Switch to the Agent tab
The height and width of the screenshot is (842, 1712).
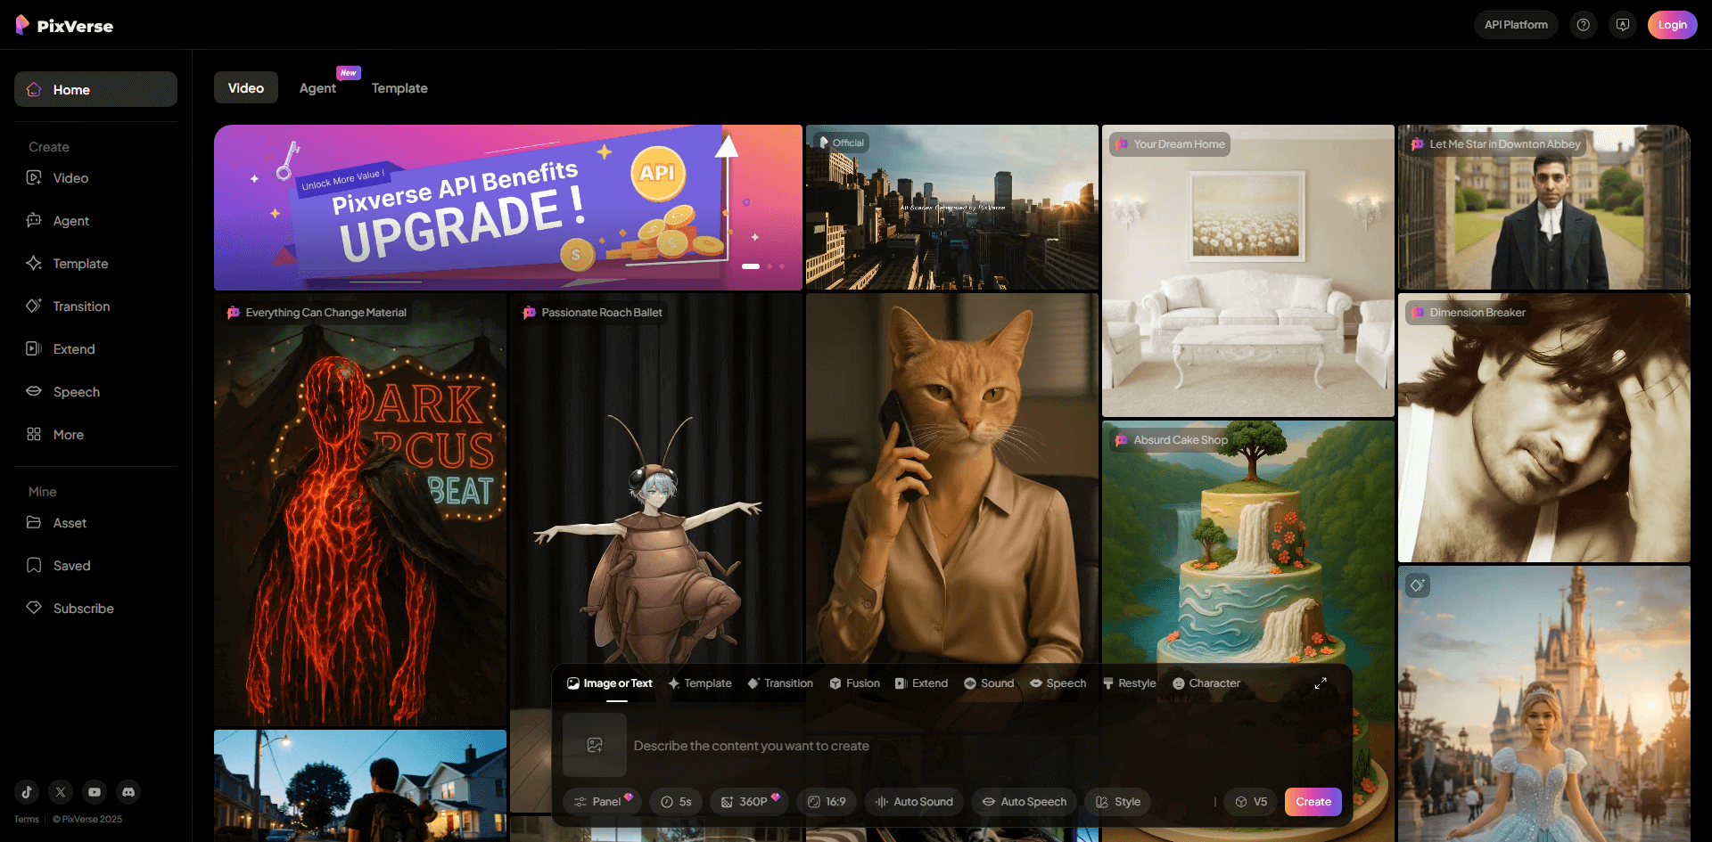pos(317,88)
